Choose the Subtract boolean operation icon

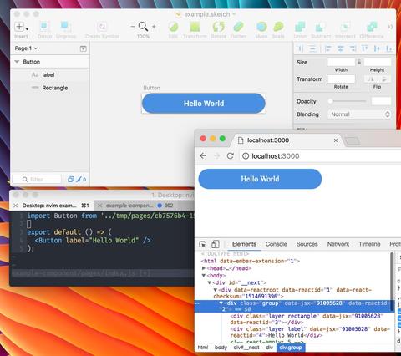pyautogui.click(x=321, y=28)
